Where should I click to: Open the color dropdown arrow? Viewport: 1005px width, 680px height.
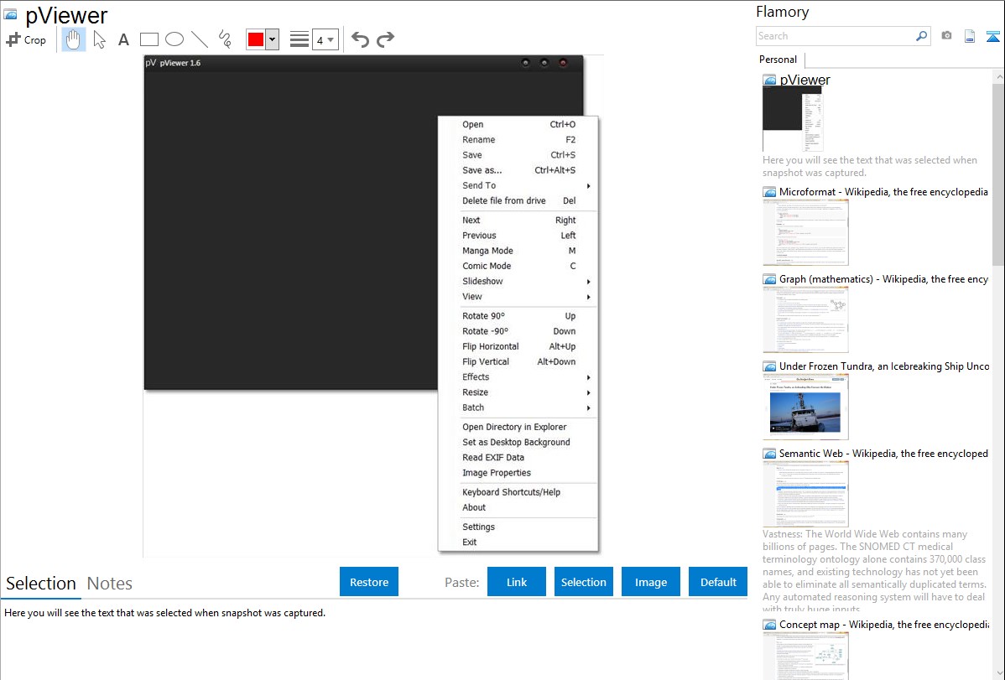(x=273, y=39)
